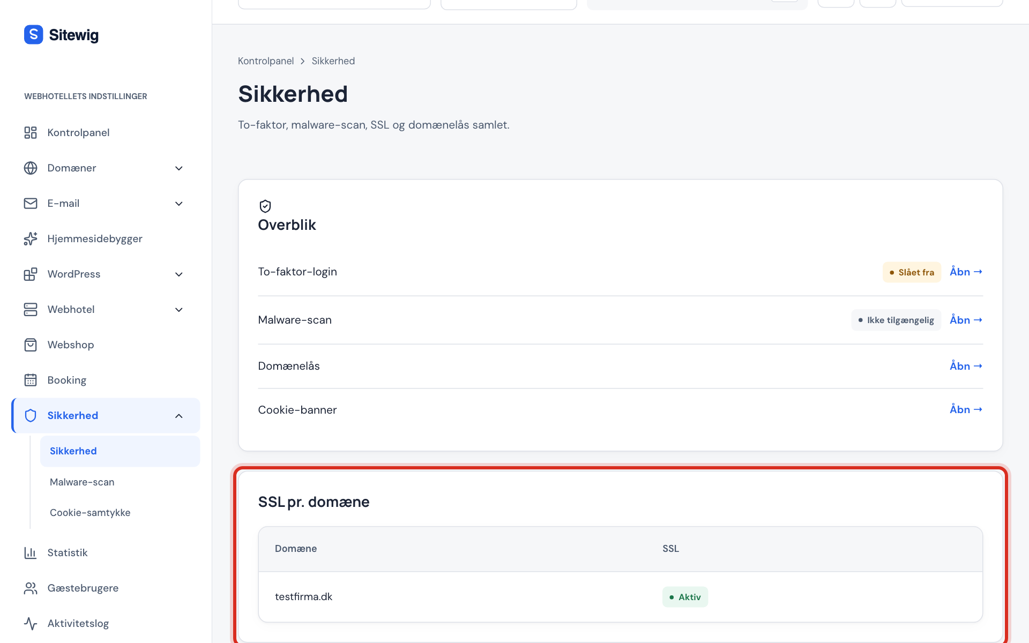
Task: Expand the Domæner submenu chevron
Action: [x=179, y=168]
